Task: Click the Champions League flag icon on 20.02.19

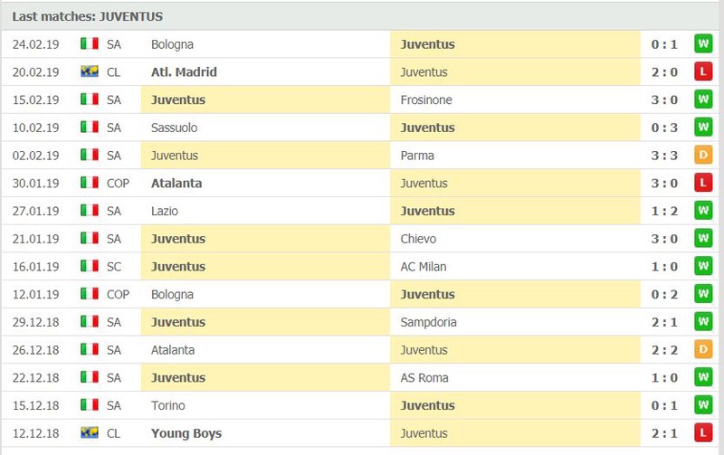Action: click(90, 71)
